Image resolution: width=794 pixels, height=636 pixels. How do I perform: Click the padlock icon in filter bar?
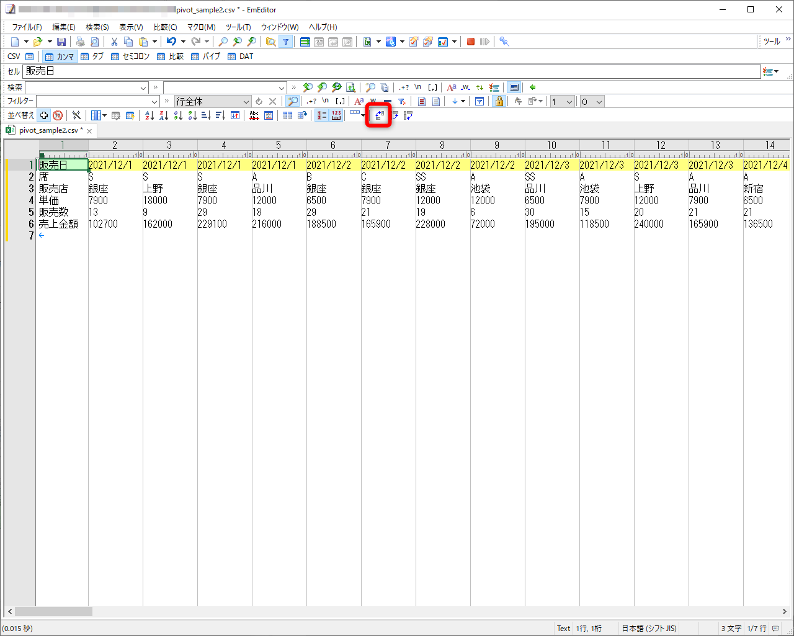click(x=499, y=101)
